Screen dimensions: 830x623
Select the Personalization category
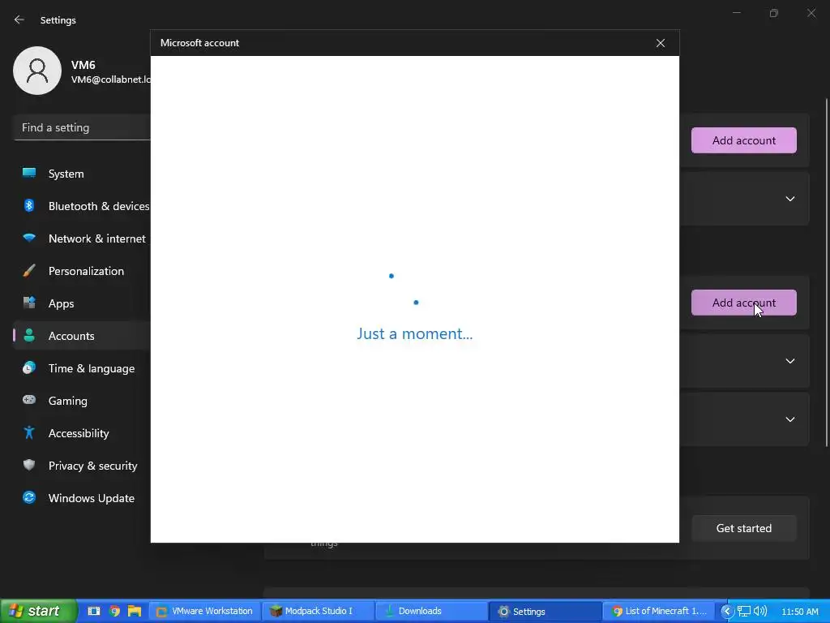coord(82,271)
